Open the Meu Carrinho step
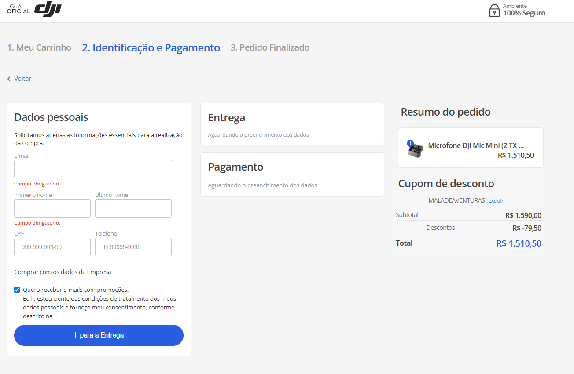 point(39,47)
